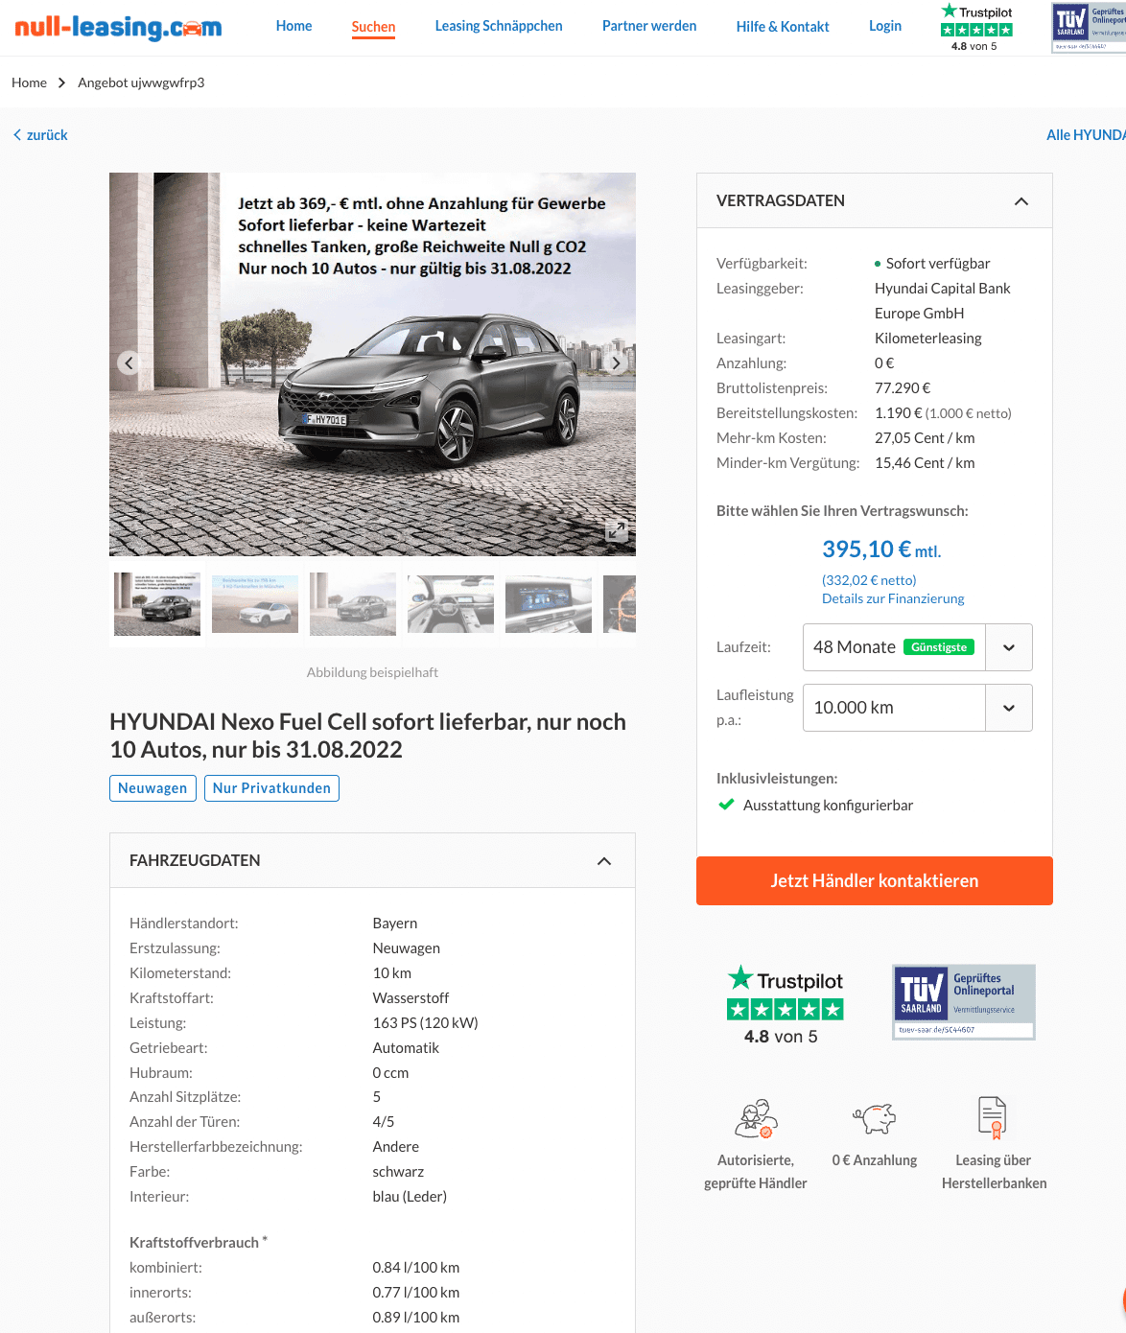Click the null-leasing.com logo
This screenshot has width=1126, height=1333.
118,27
